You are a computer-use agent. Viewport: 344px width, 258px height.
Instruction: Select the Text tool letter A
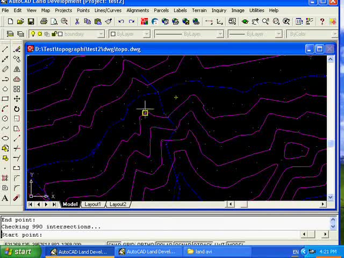pyautogui.click(x=5, y=198)
